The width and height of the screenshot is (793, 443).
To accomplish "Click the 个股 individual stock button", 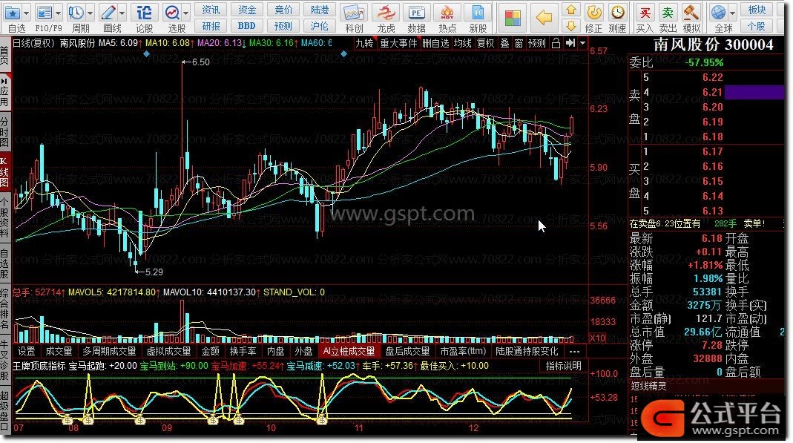I will (757, 25).
